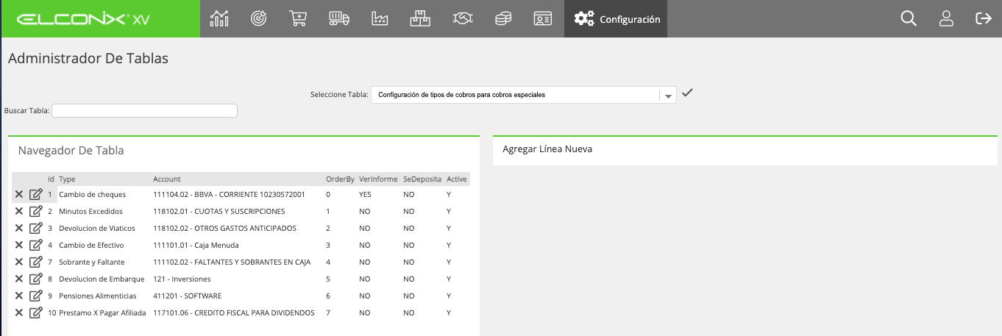Select FALTANTES Y SOBRANTES EN CAJA cell

click(x=232, y=262)
